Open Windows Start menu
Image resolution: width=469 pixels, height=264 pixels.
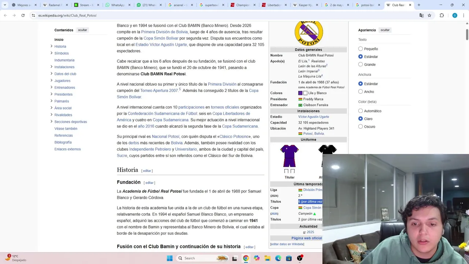coord(170,258)
